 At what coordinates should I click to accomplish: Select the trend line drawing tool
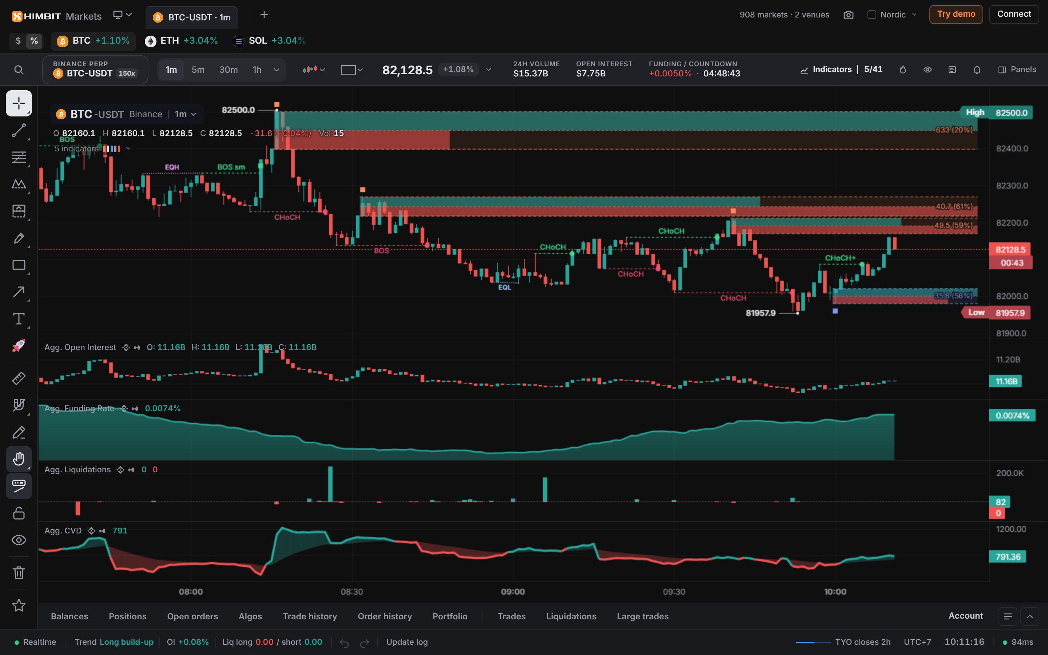click(19, 130)
